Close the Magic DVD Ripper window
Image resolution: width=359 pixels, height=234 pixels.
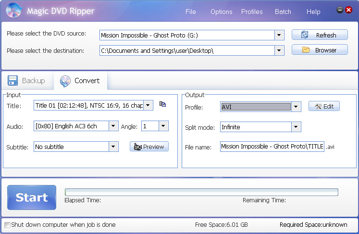point(349,10)
